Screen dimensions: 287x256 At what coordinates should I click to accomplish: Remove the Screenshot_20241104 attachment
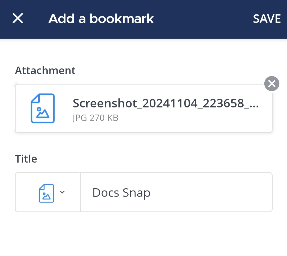pyautogui.click(x=272, y=84)
